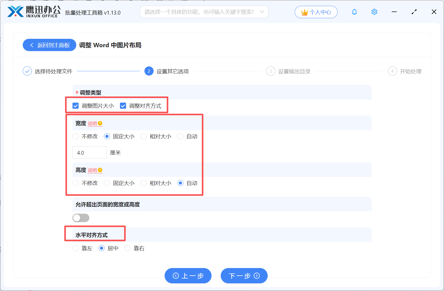This screenshot has width=444, height=291.
Task: Open the height 说明 help icon
Action: pos(100,170)
